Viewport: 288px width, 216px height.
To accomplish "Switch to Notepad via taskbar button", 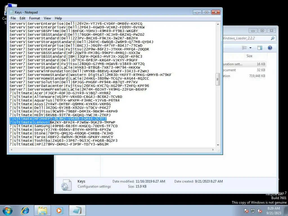I will [77, 210].
